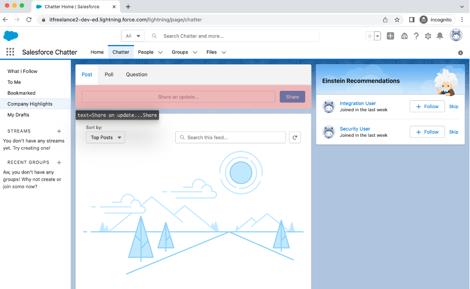Click the browser forward arrow
This screenshot has height=289, width=470.
tap(17, 19)
